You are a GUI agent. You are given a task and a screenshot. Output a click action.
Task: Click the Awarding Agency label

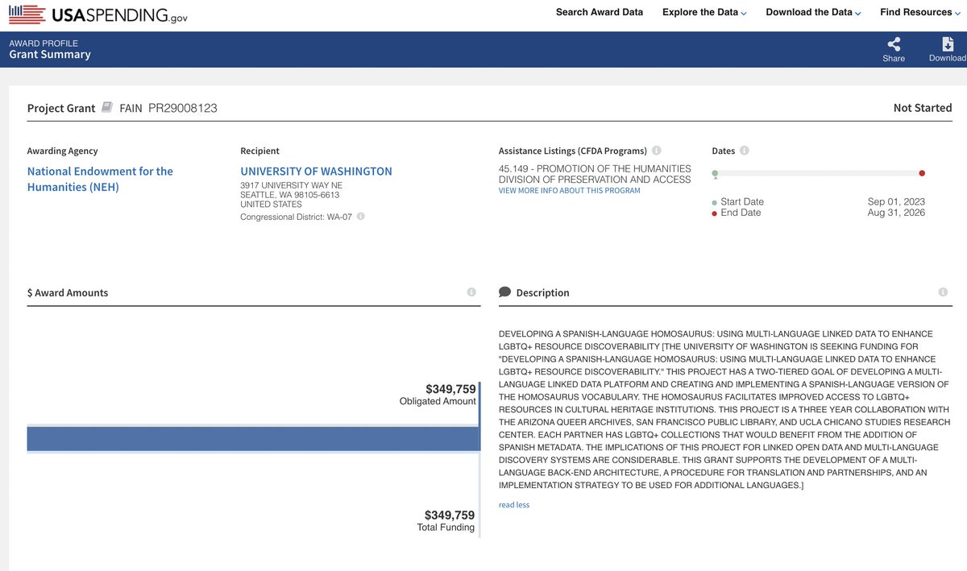coord(63,151)
